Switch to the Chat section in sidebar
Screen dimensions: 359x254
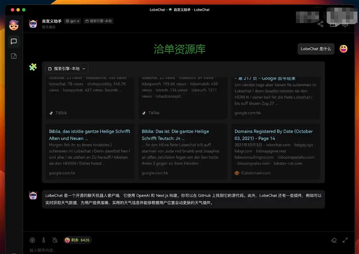tap(14, 42)
